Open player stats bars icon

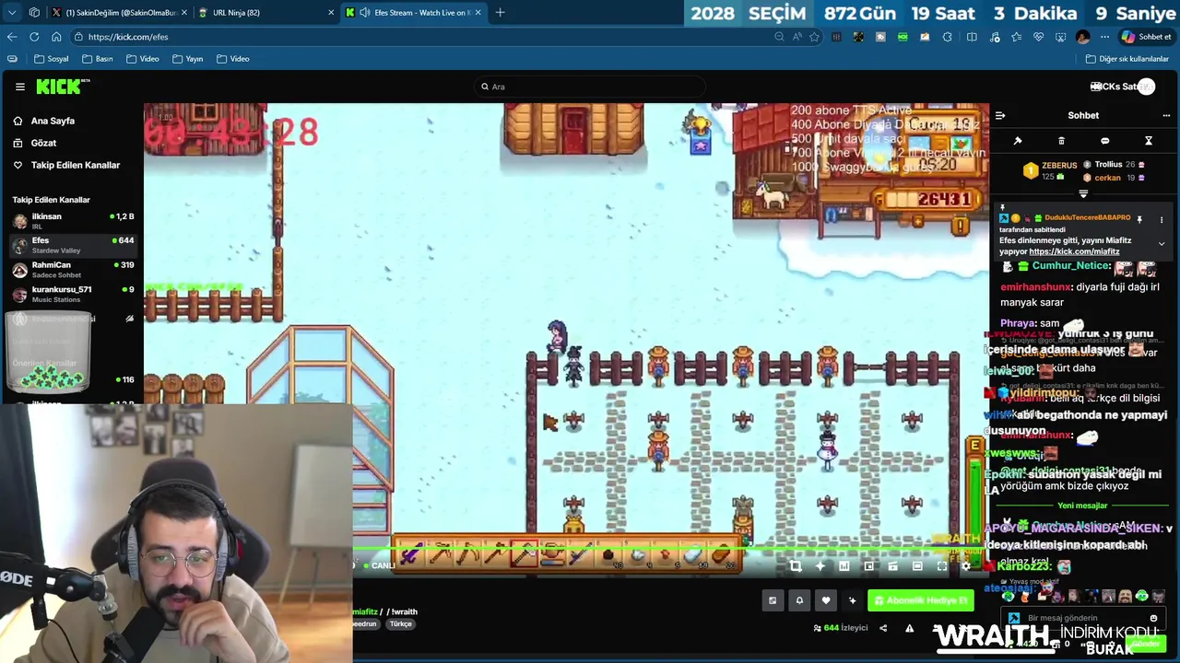pos(844,566)
